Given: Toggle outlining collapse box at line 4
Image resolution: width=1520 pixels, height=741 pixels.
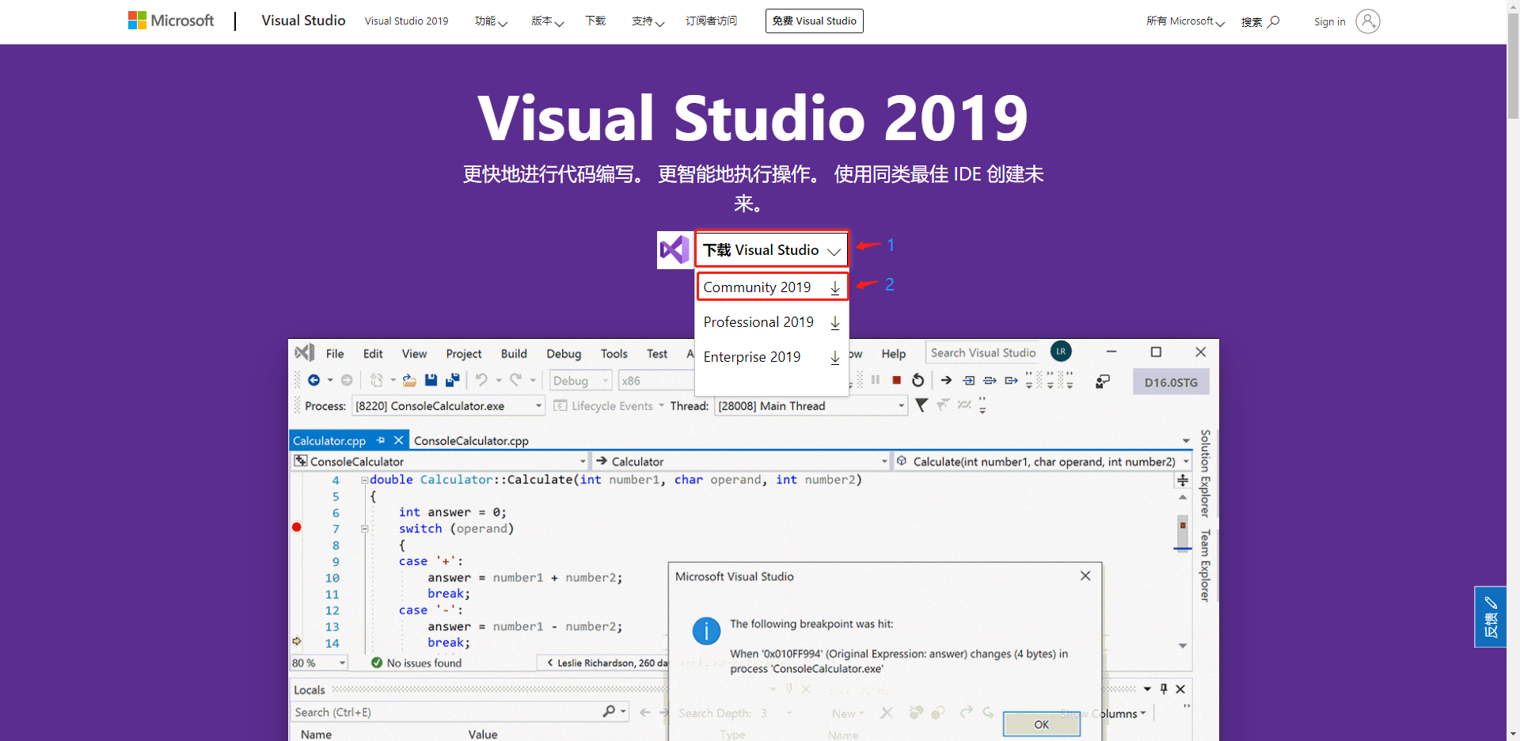Looking at the screenshot, I should [364, 480].
